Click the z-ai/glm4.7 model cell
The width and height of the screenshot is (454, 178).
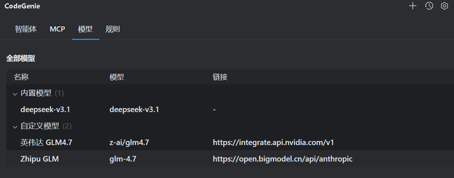click(129, 142)
